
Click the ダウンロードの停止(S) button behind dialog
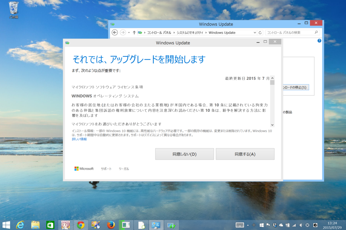pyautogui.click(x=296, y=87)
